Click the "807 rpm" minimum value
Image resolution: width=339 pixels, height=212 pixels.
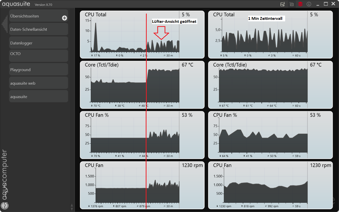tap(121, 206)
